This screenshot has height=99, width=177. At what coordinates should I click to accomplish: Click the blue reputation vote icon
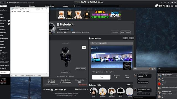[72, 30]
